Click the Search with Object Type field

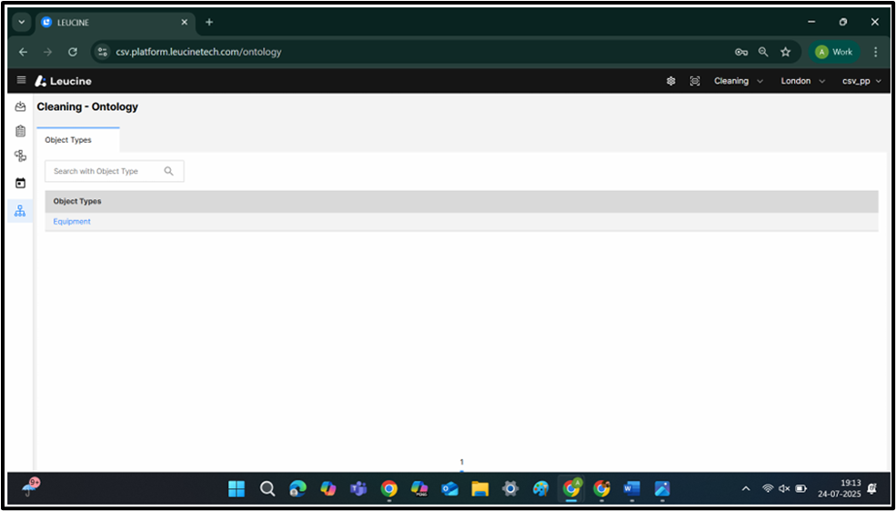(115, 171)
